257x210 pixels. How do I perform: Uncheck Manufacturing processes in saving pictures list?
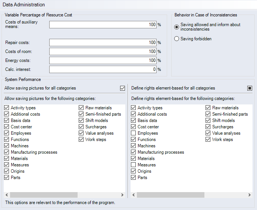[7, 152]
